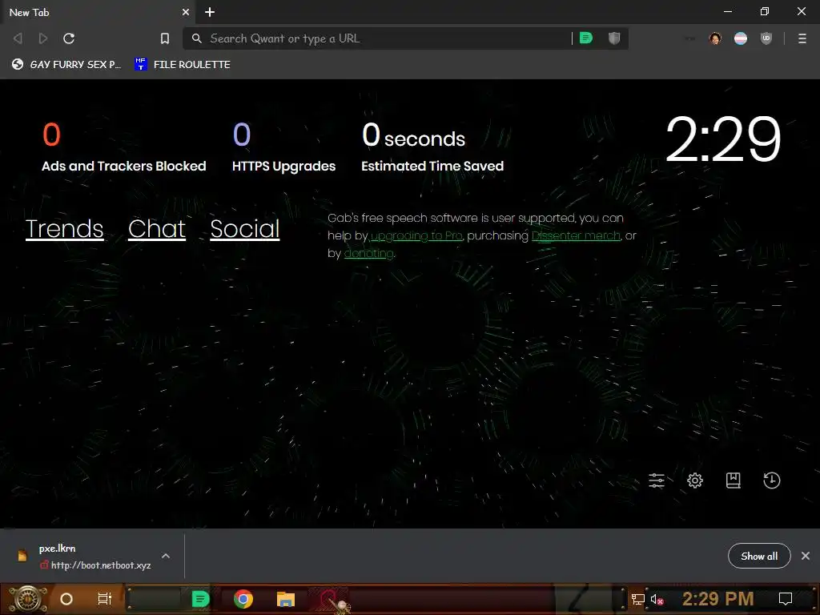Open Dissenter browser taskbar icon
Viewport: 820px width, 615px height.
(x=200, y=599)
